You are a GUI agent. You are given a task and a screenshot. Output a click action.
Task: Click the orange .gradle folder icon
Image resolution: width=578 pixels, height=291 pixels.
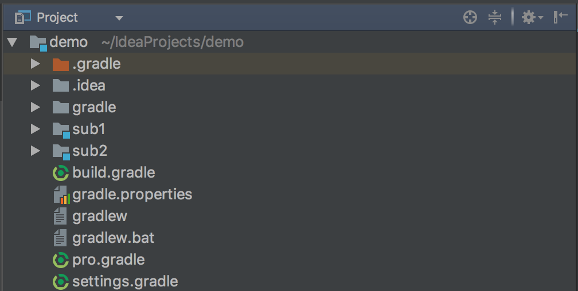[60, 64]
